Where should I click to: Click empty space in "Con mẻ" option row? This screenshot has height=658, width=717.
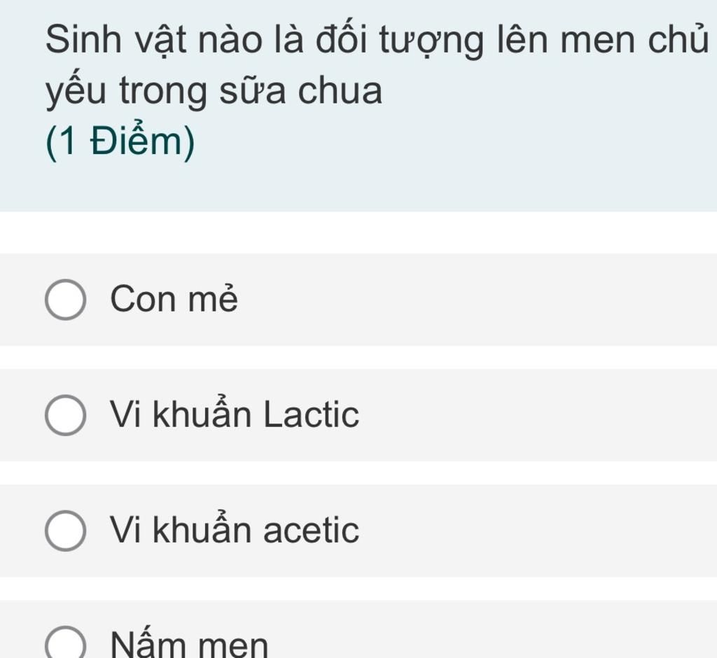pos(490,300)
